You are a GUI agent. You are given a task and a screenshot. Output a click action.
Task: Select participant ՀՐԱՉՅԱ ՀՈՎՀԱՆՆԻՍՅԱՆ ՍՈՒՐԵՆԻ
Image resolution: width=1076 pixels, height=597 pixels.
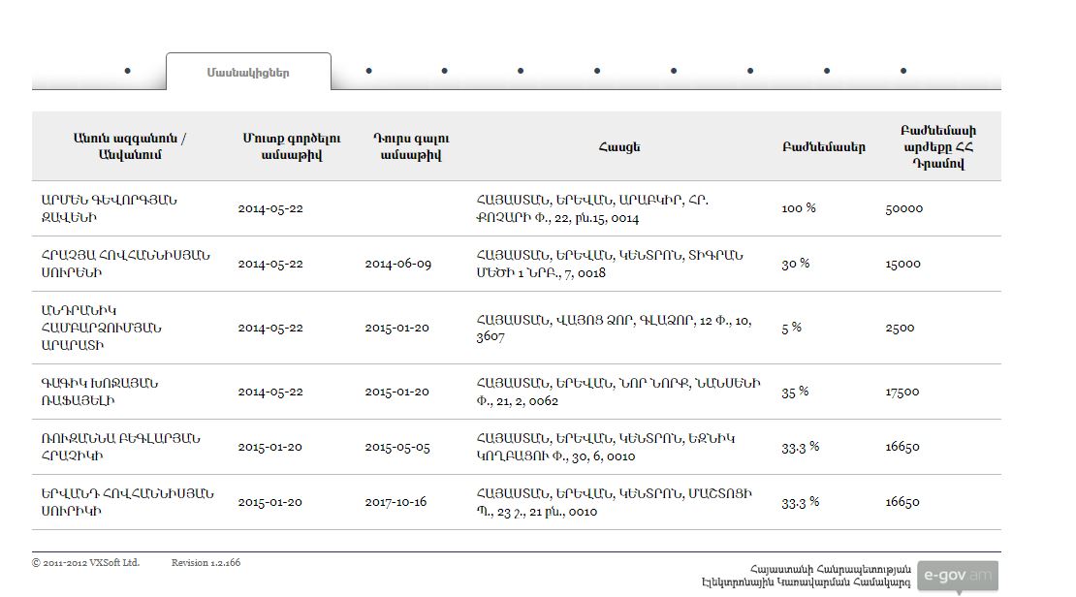coord(125,264)
